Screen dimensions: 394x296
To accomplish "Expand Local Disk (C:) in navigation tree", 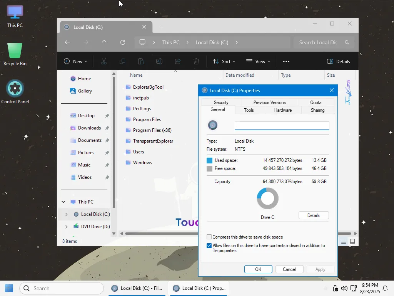I will pyautogui.click(x=66, y=214).
